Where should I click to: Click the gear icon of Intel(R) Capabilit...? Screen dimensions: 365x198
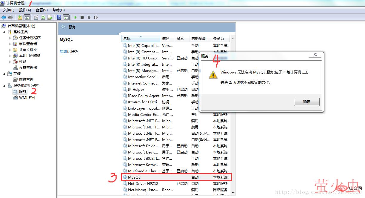click(125, 46)
